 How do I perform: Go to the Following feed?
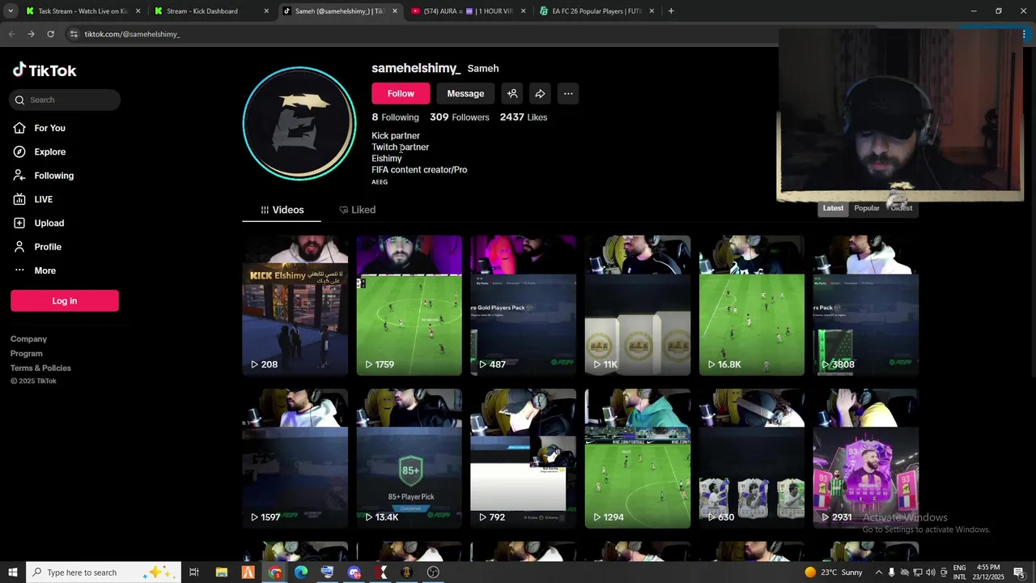click(53, 176)
